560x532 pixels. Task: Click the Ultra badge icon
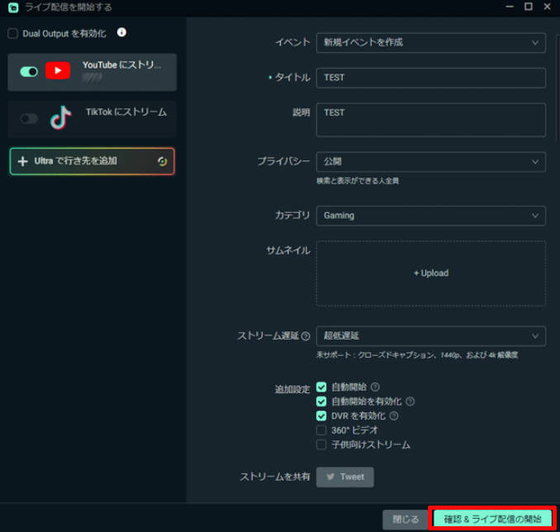tap(162, 161)
